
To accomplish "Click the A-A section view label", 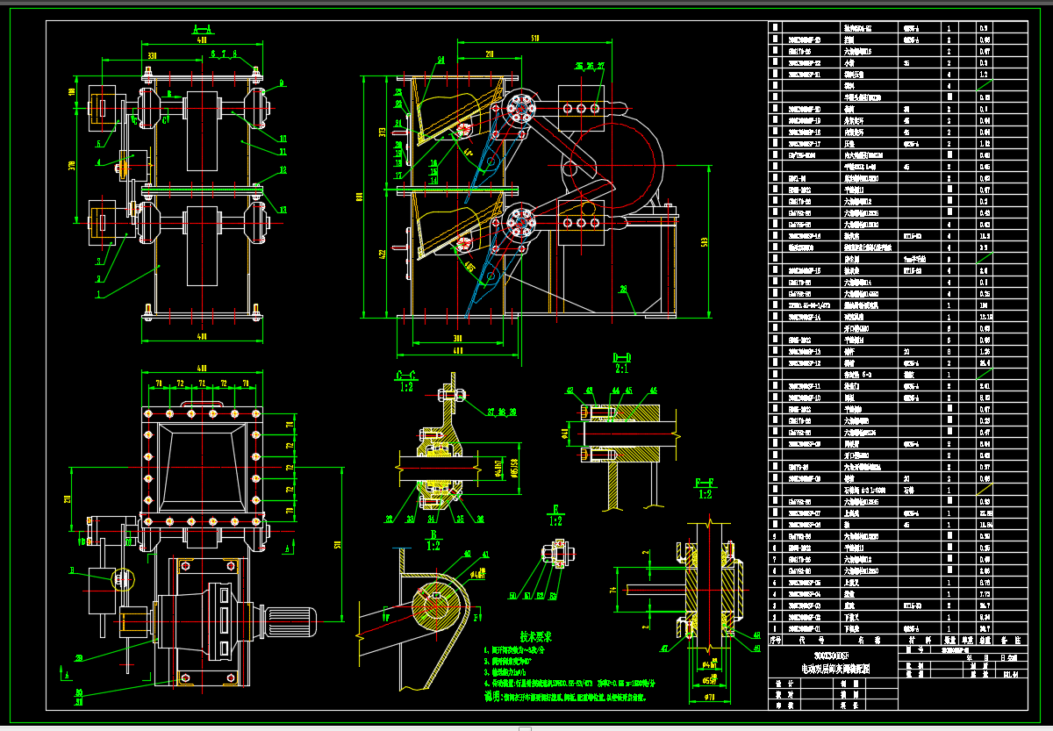I will pos(203,29).
